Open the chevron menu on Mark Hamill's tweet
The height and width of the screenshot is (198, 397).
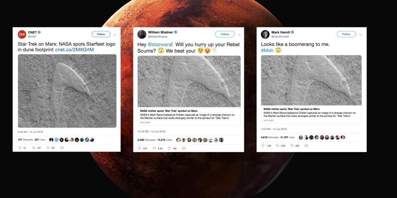(x=360, y=34)
